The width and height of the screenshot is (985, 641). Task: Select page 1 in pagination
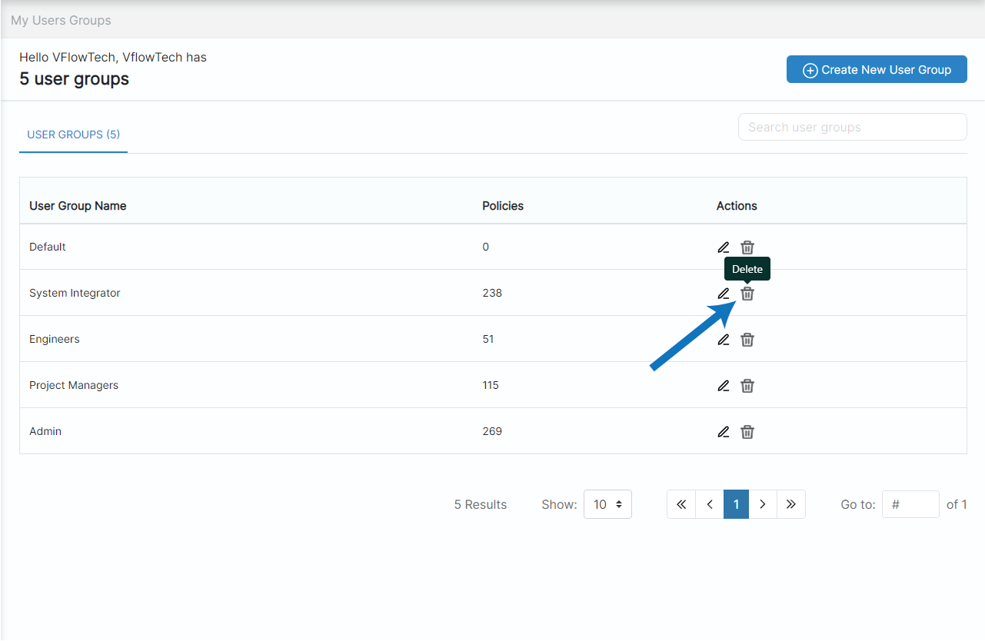coord(736,504)
